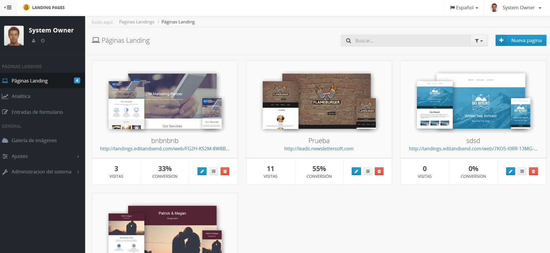Open the QR code icon for bnbnbnb
The height and width of the screenshot is (253, 550).
click(214, 171)
